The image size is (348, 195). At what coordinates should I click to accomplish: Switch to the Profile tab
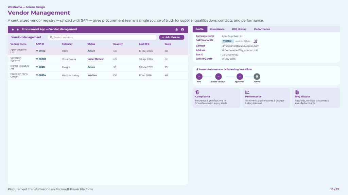point(199,29)
